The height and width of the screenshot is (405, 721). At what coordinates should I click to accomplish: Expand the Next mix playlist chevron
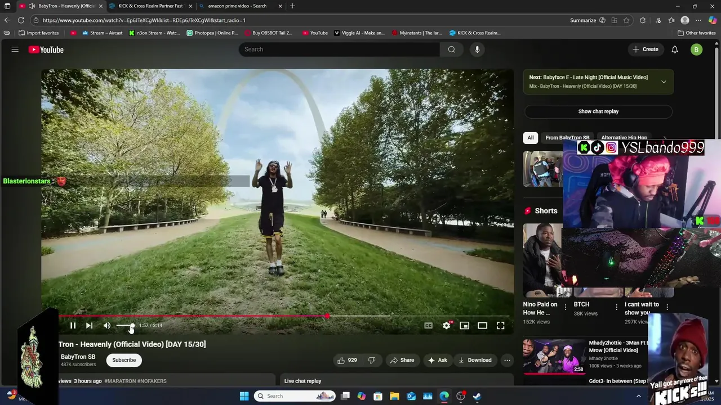pyautogui.click(x=664, y=82)
